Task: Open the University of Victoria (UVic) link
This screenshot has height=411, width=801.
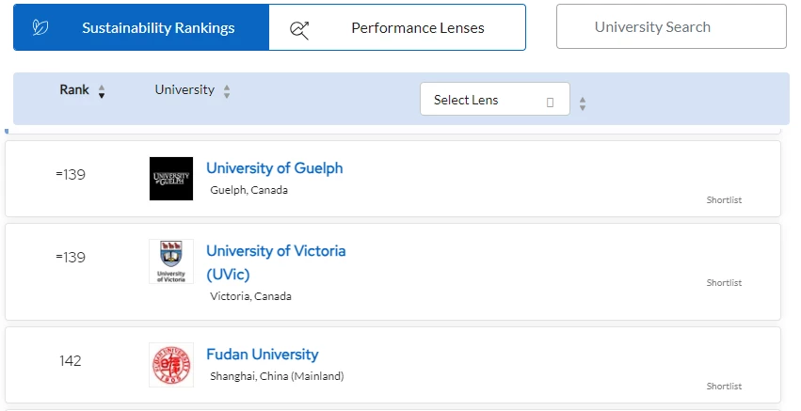Action: click(276, 262)
